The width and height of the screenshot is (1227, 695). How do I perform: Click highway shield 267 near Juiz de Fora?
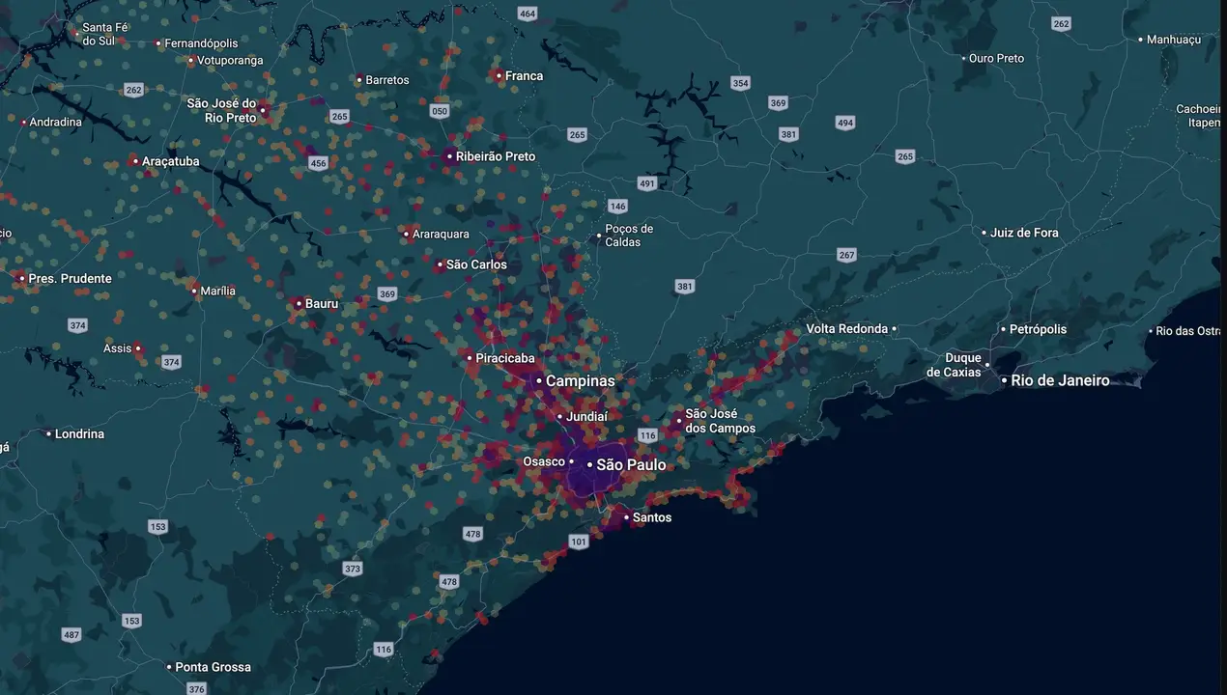tap(847, 255)
